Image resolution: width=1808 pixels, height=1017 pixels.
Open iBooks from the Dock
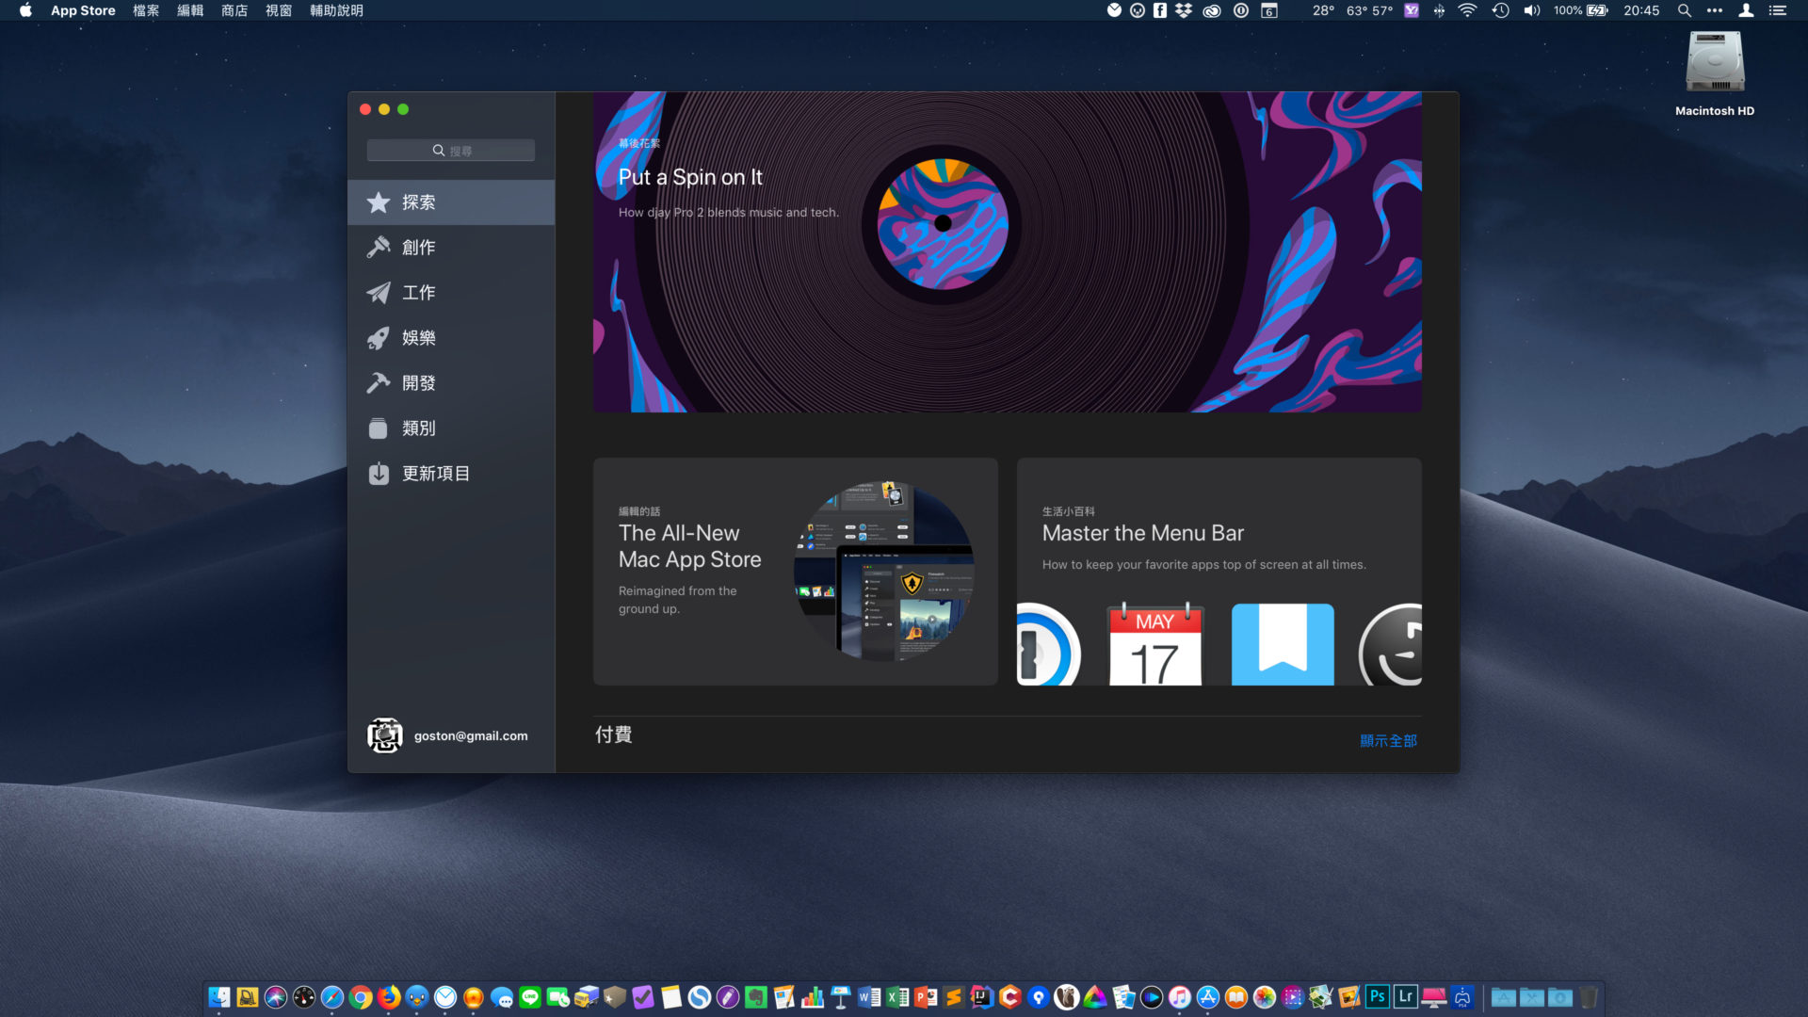pos(1236,997)
